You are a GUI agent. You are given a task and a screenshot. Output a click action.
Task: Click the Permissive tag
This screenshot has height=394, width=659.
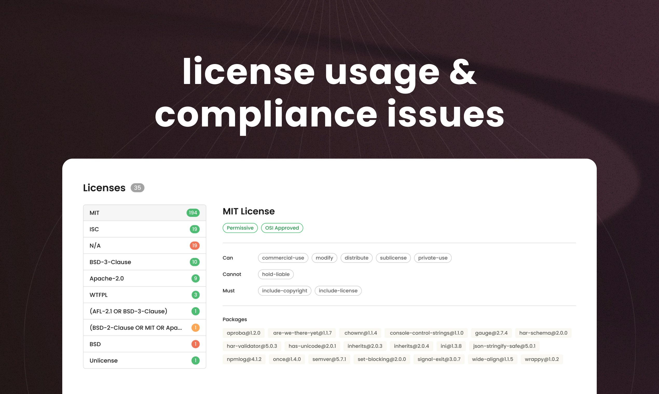click(x=240, y=228)
